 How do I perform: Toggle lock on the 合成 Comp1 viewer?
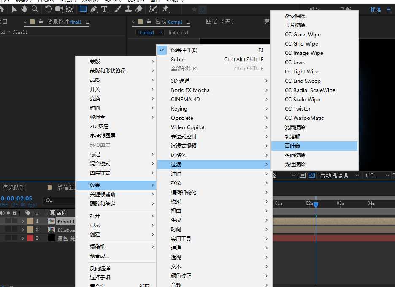click(149, 22)
